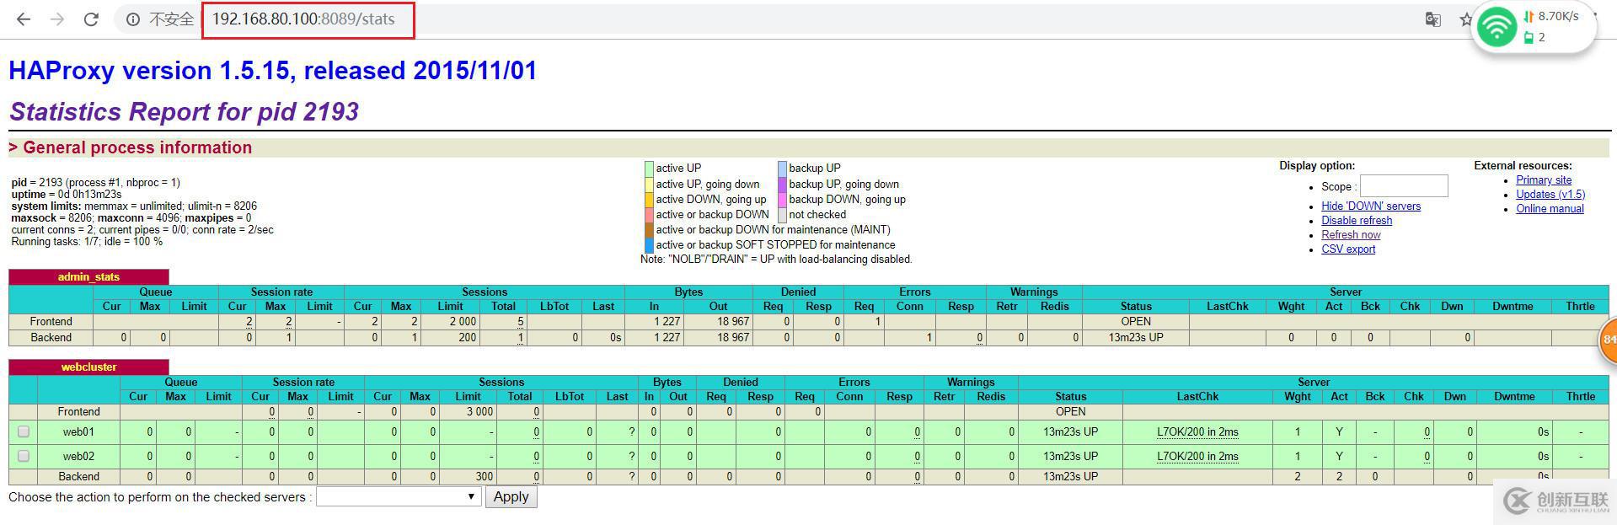This screenshot has width=1617, height=525.
Task: Click the 'not checked' legend color swatch
Action: tap(782, 215)
